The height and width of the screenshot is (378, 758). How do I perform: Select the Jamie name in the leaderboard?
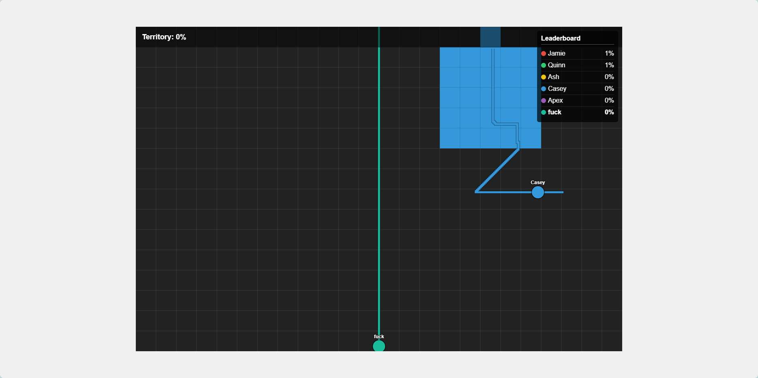click(x=556, y=54)
